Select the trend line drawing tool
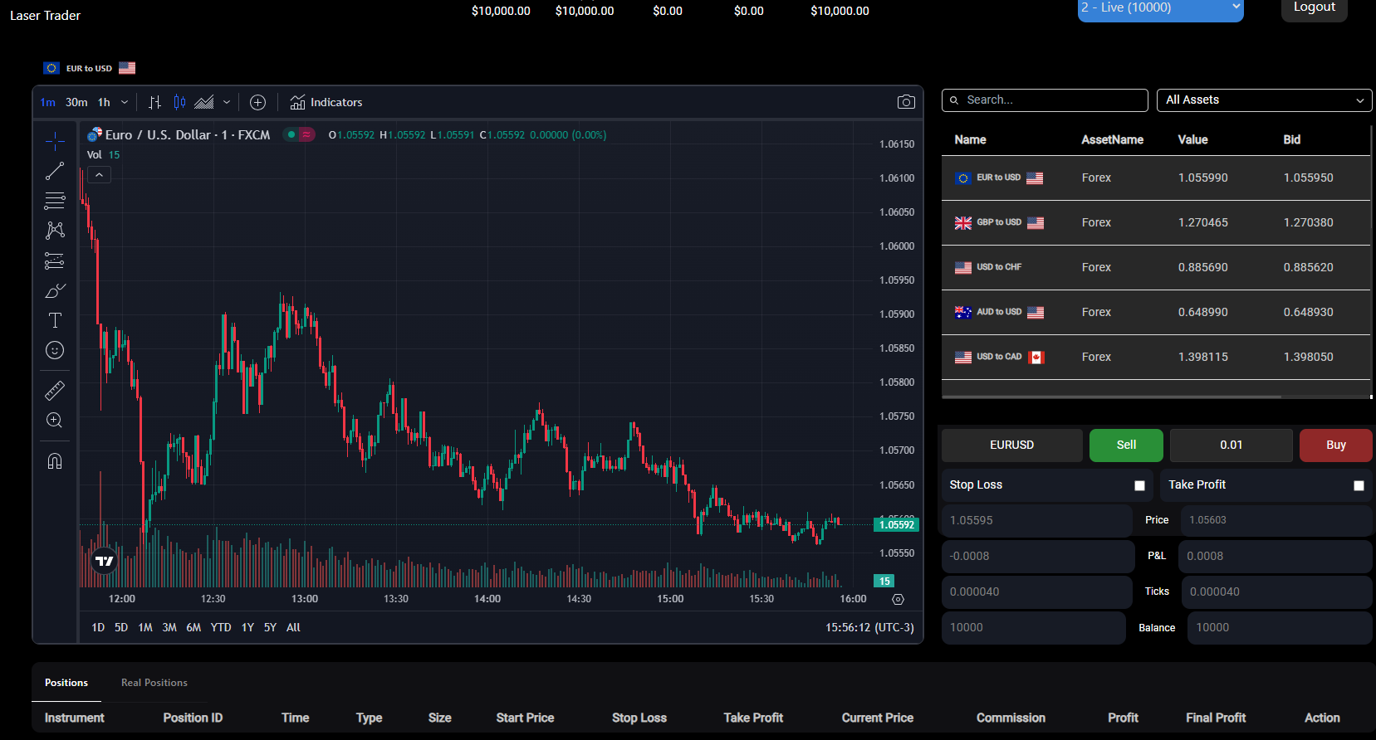Viewport: 1376px width, 740px height. (55, 171)
